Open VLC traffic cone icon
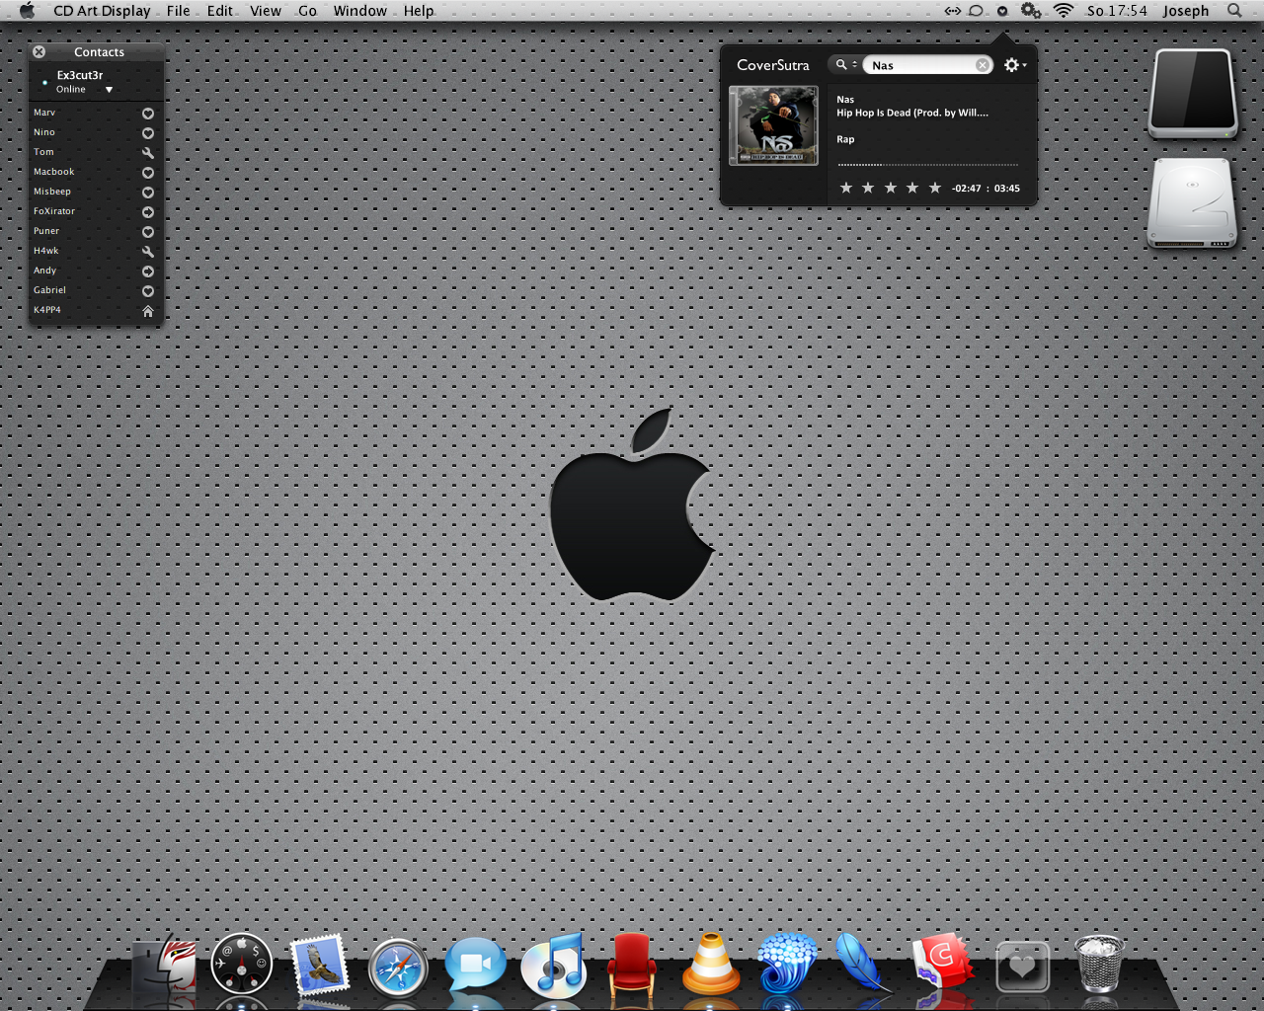Image resolution: width=1264 pixels, height=1011 pixels. tap(711, 963)
